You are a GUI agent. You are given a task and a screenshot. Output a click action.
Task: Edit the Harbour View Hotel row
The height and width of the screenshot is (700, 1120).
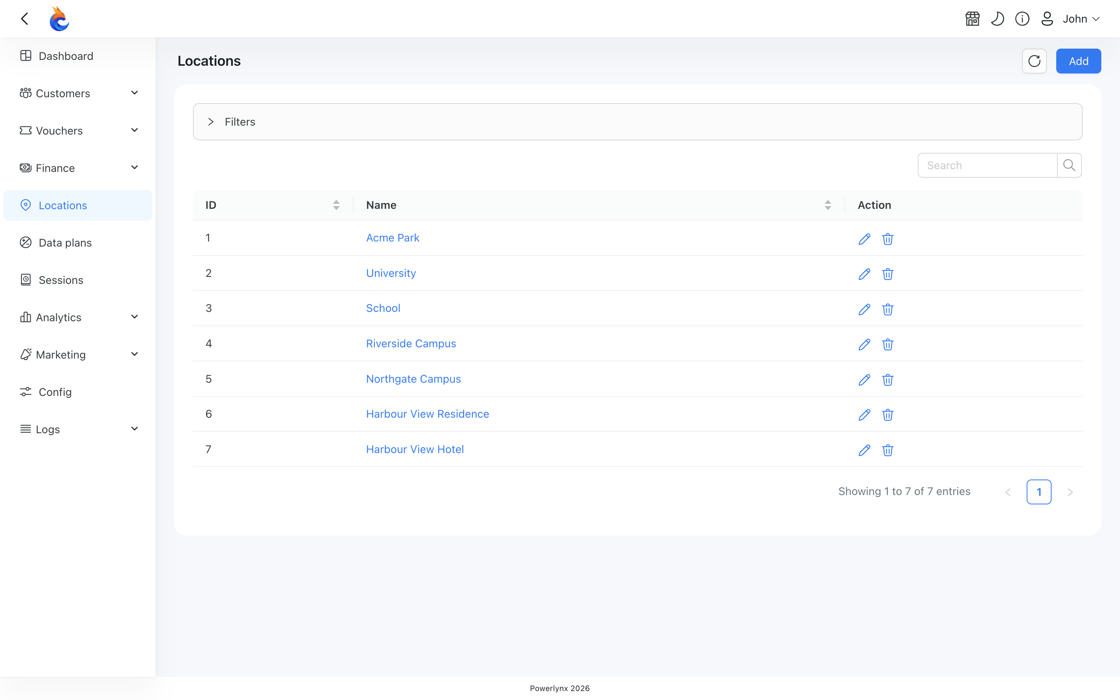pos(864,450)
